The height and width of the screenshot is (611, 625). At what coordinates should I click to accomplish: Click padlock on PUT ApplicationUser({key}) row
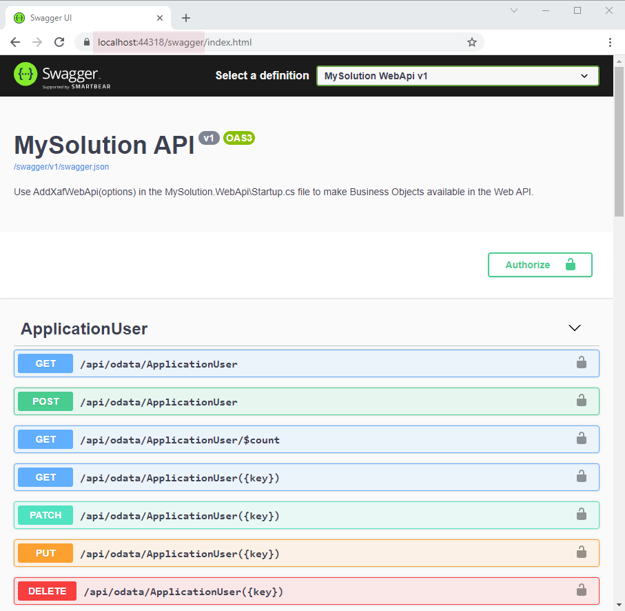pos(582,552)
